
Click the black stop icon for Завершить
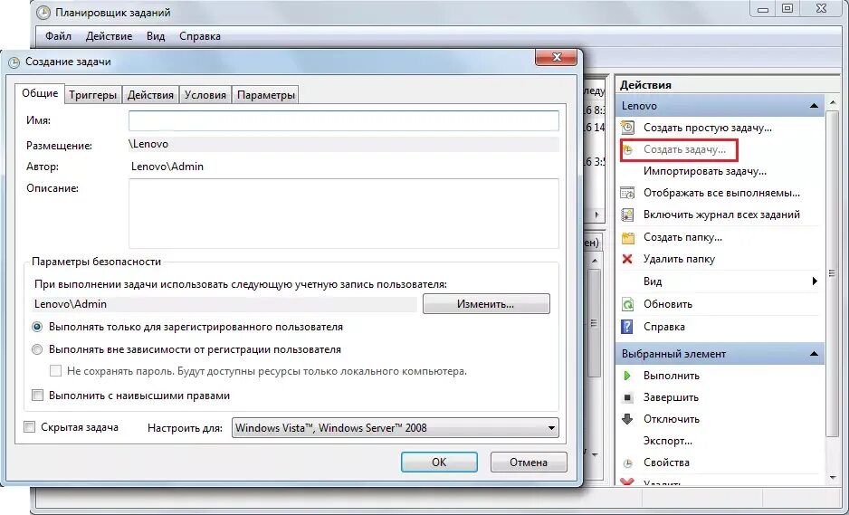(x=627, y=397)
